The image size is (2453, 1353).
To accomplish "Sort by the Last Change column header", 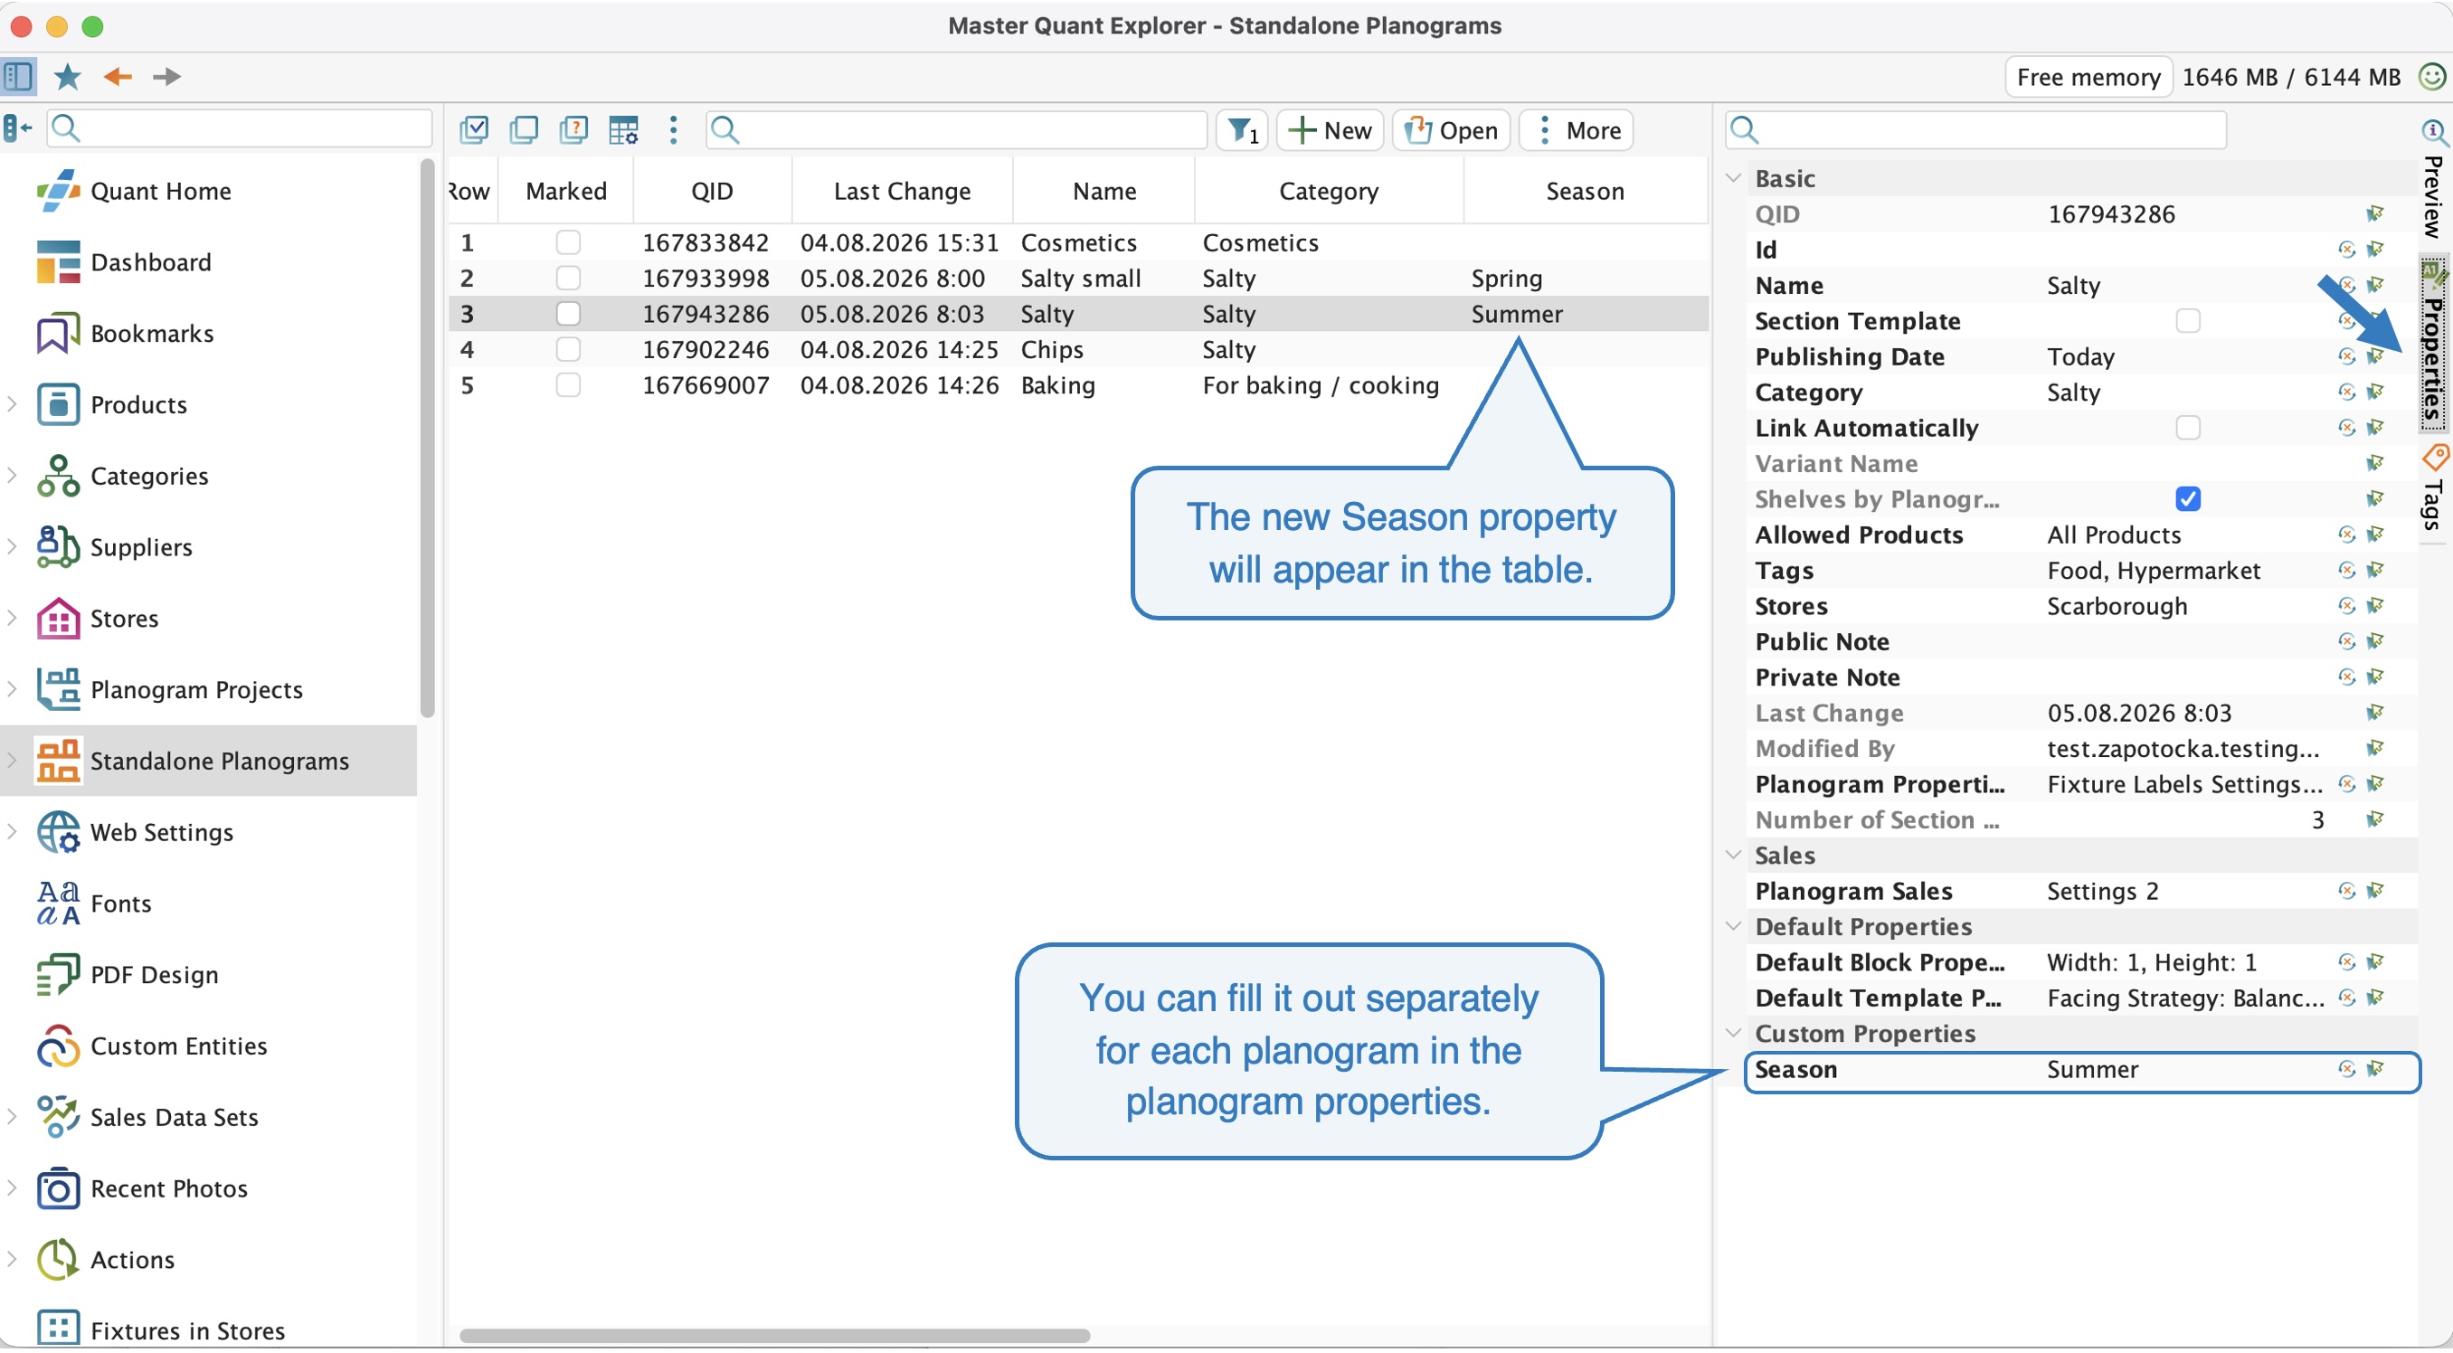I will (x=902, y=192).
